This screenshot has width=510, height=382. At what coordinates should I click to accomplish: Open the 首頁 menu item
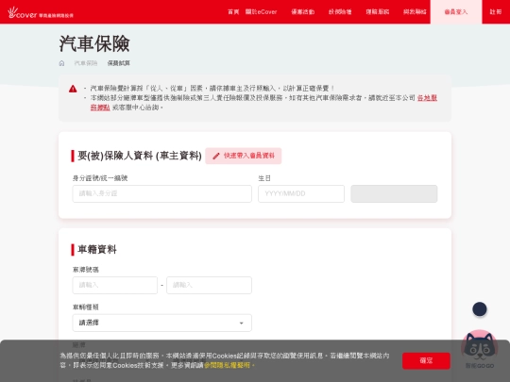tap(233, 12)
